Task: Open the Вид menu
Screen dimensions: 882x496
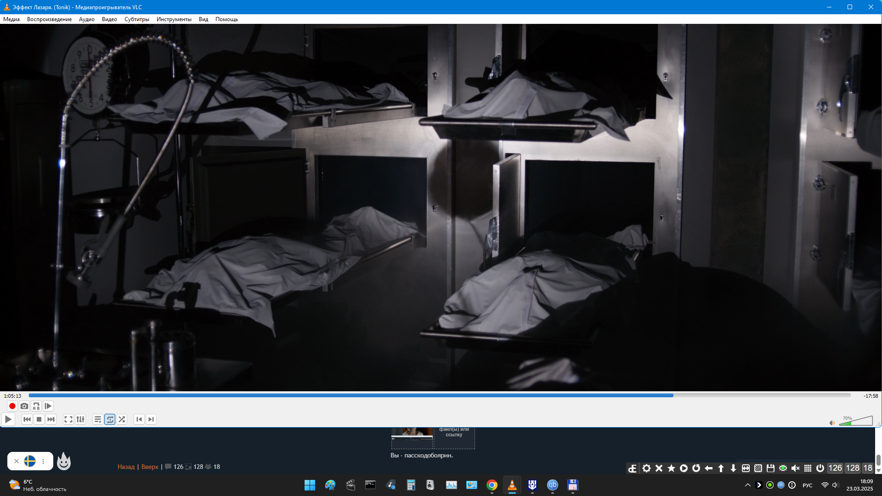Action: tap(204, 19)
